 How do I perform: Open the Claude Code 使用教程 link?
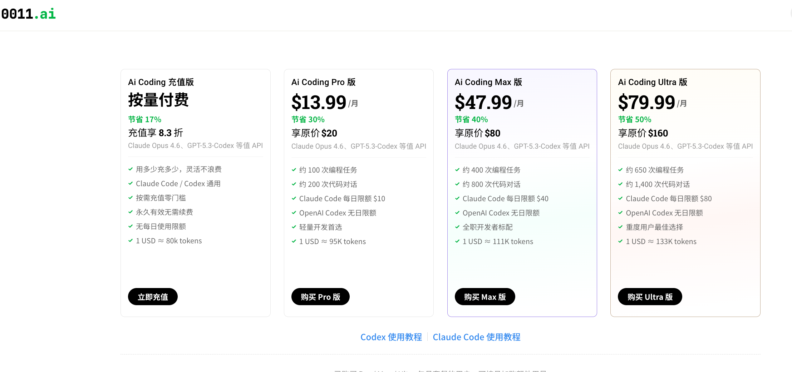point(477,337)
